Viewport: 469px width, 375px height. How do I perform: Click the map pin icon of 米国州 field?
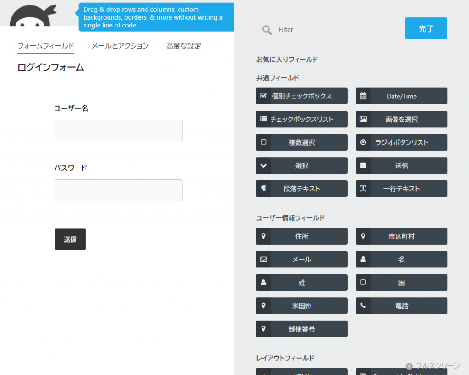[263, 305]
